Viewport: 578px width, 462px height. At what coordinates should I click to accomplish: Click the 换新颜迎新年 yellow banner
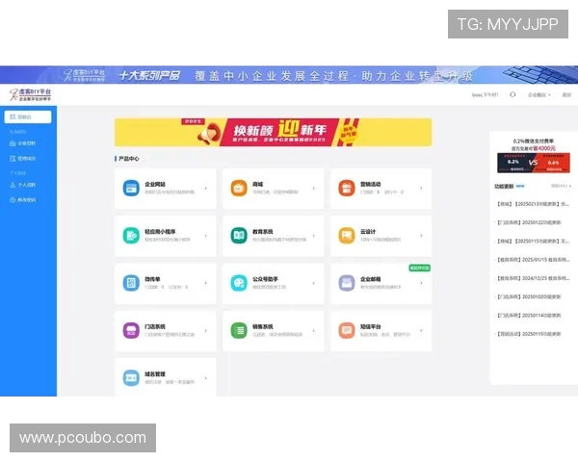274,132
